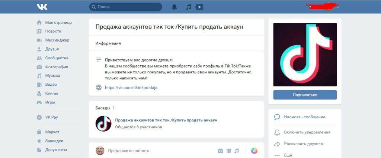Click the Поиск search field
381x158 pixels.
pos(126,7)
